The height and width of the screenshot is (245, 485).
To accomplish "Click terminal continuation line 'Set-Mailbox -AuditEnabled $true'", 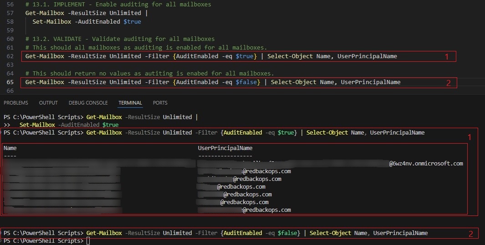I will 69,125.
